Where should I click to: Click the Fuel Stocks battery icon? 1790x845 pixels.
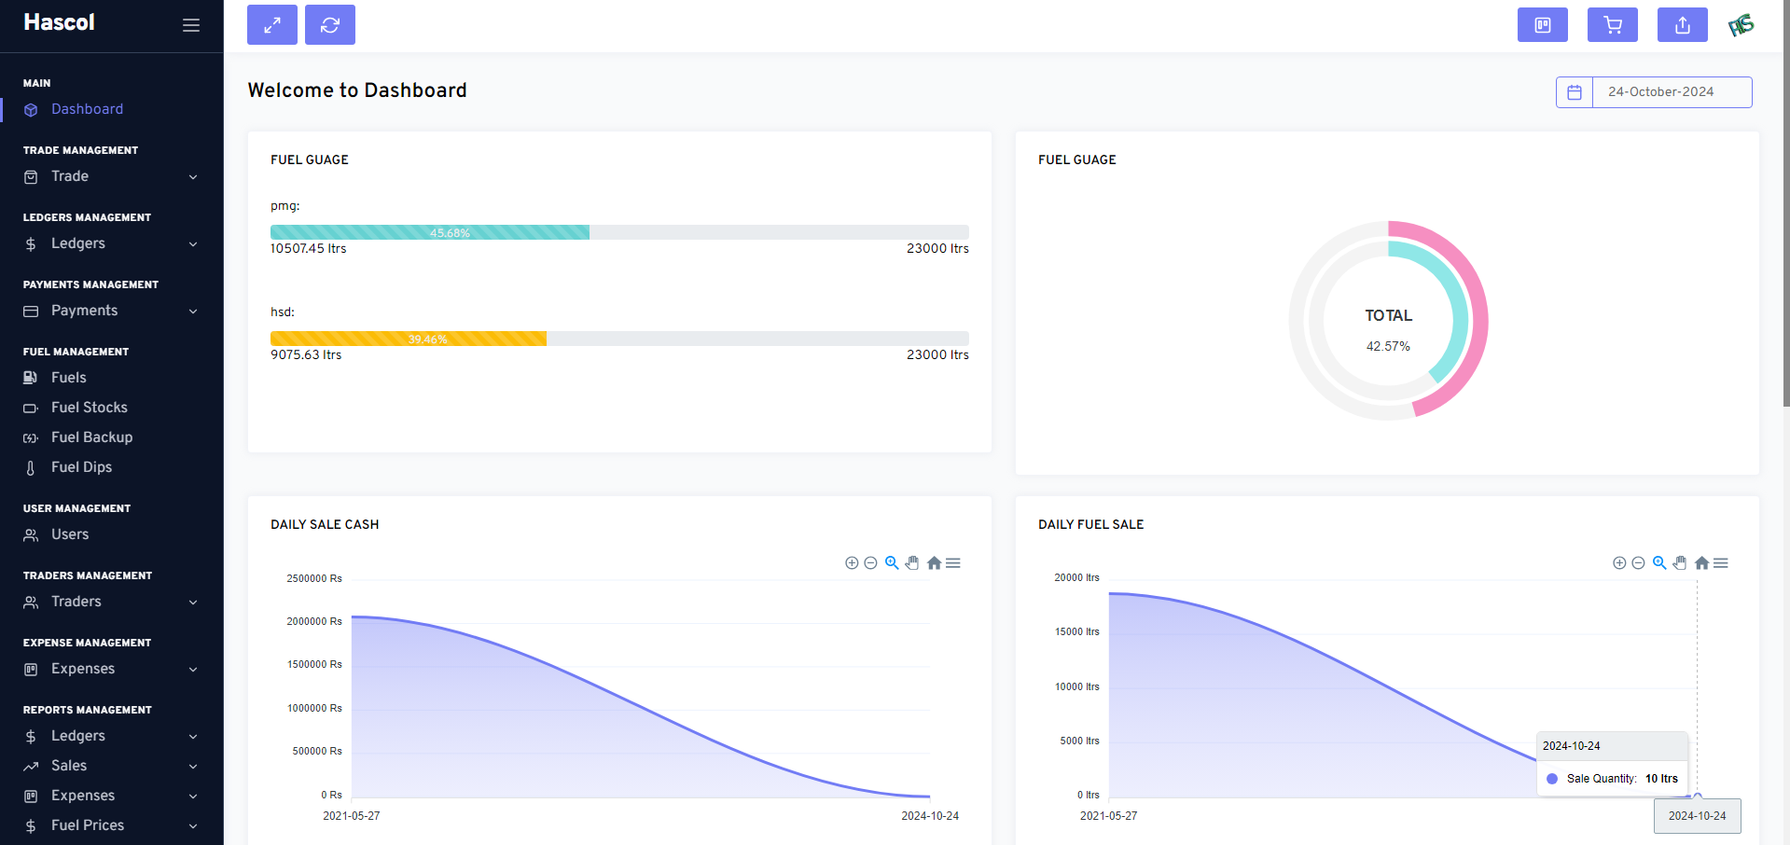(x=31, y=409)
